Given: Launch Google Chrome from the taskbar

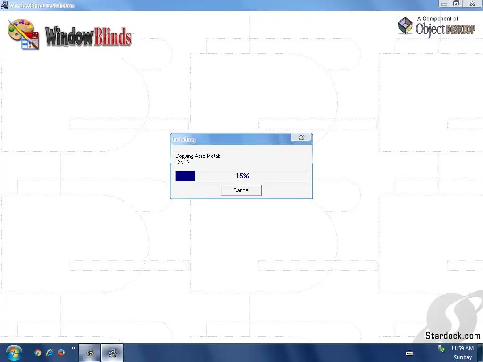Looking at the screenshot, I should [38, 353].
